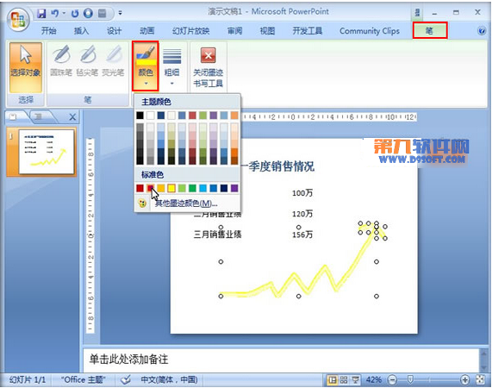Viewport: 492px width, 388px height.
Task: Switch to normal view in status bar
Action: [332, 380]
